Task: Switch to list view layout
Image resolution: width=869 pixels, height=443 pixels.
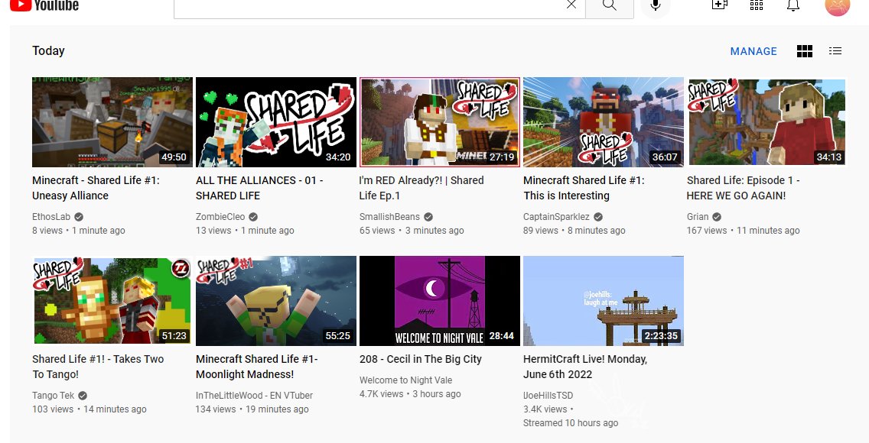Action: pyautogui.click(x=835, y=51)
